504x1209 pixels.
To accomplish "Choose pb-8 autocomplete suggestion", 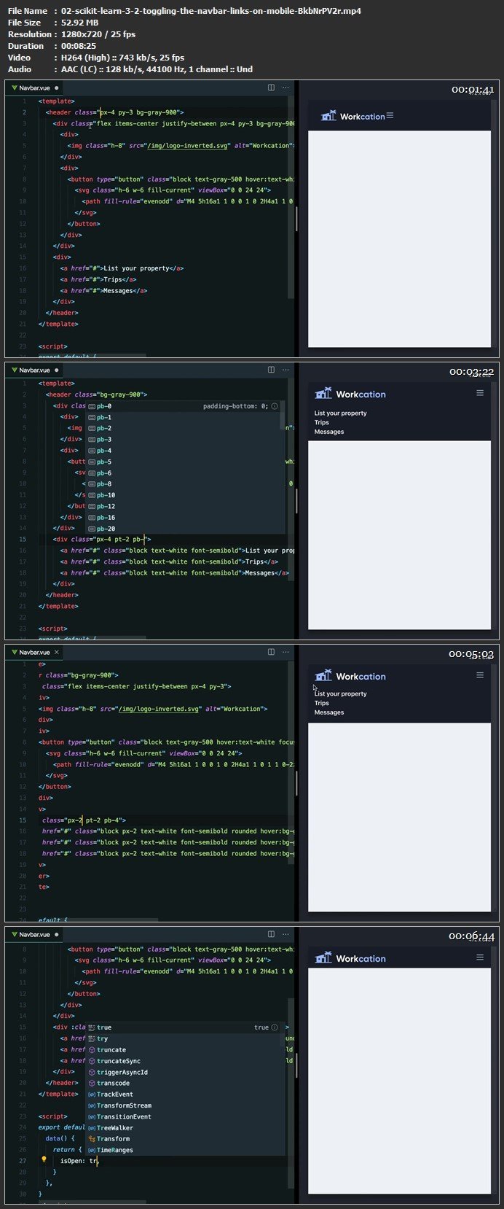I will (184, 484).
